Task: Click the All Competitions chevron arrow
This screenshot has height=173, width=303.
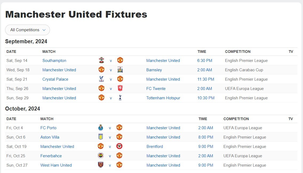Action: (x=44, y=30)
